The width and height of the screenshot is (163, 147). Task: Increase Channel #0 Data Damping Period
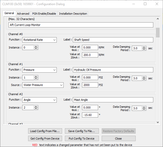(144, 47)
